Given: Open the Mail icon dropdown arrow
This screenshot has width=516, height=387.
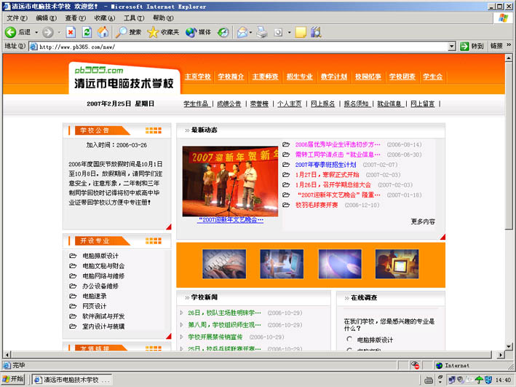Looking at the screenshot, I should coord(251,32).
